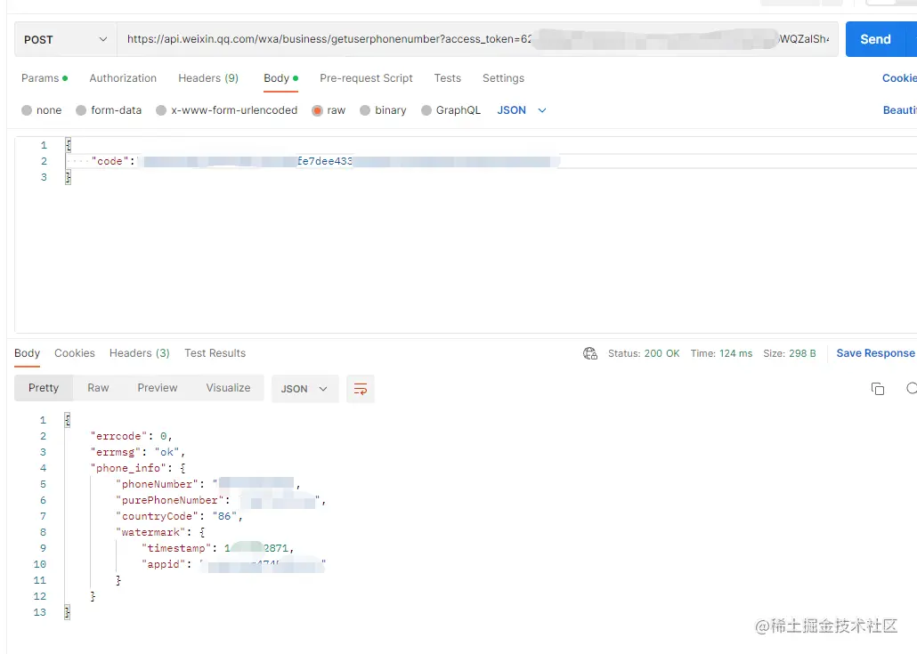Image resolution: width=917 pixels, height=654 pixels.
Task: Click the "errcode": 0 line
Action: (131, 437)
